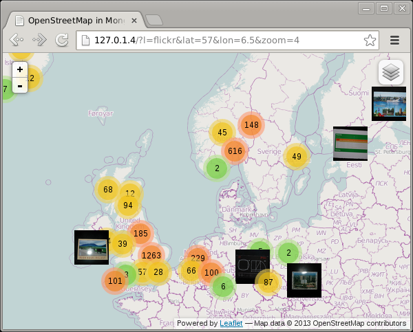This screenshot has height=332, width=413.
Task: Click the yellow 49 cluster in Sweden
Action: coord(297,157)
